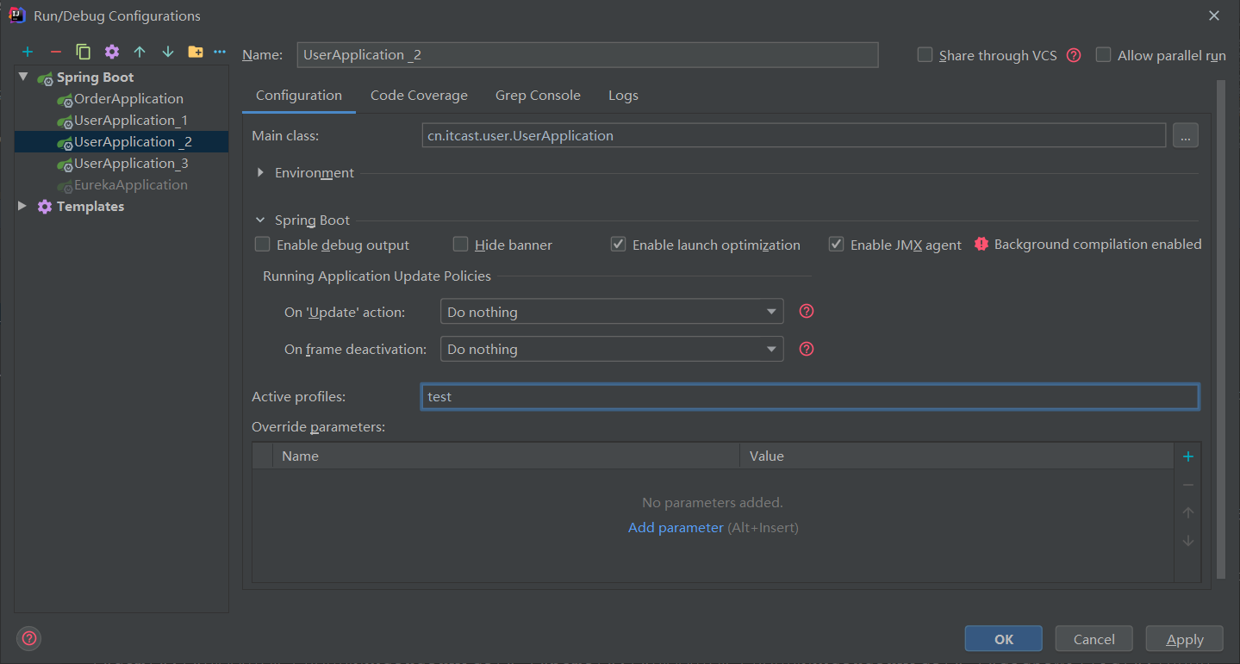Toggle Hide banner checkbox

461,245
